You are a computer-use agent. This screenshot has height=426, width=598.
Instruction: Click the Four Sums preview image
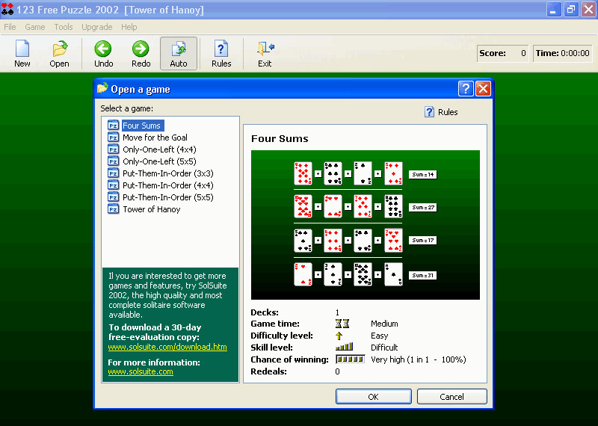366,225
